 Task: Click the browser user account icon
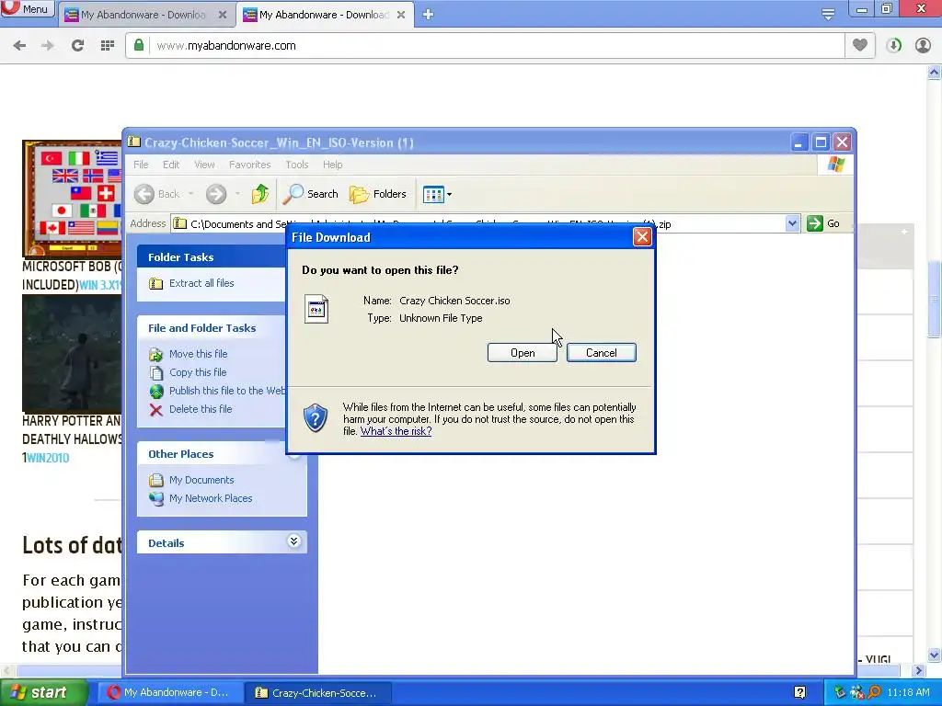(x=923, y=46)
